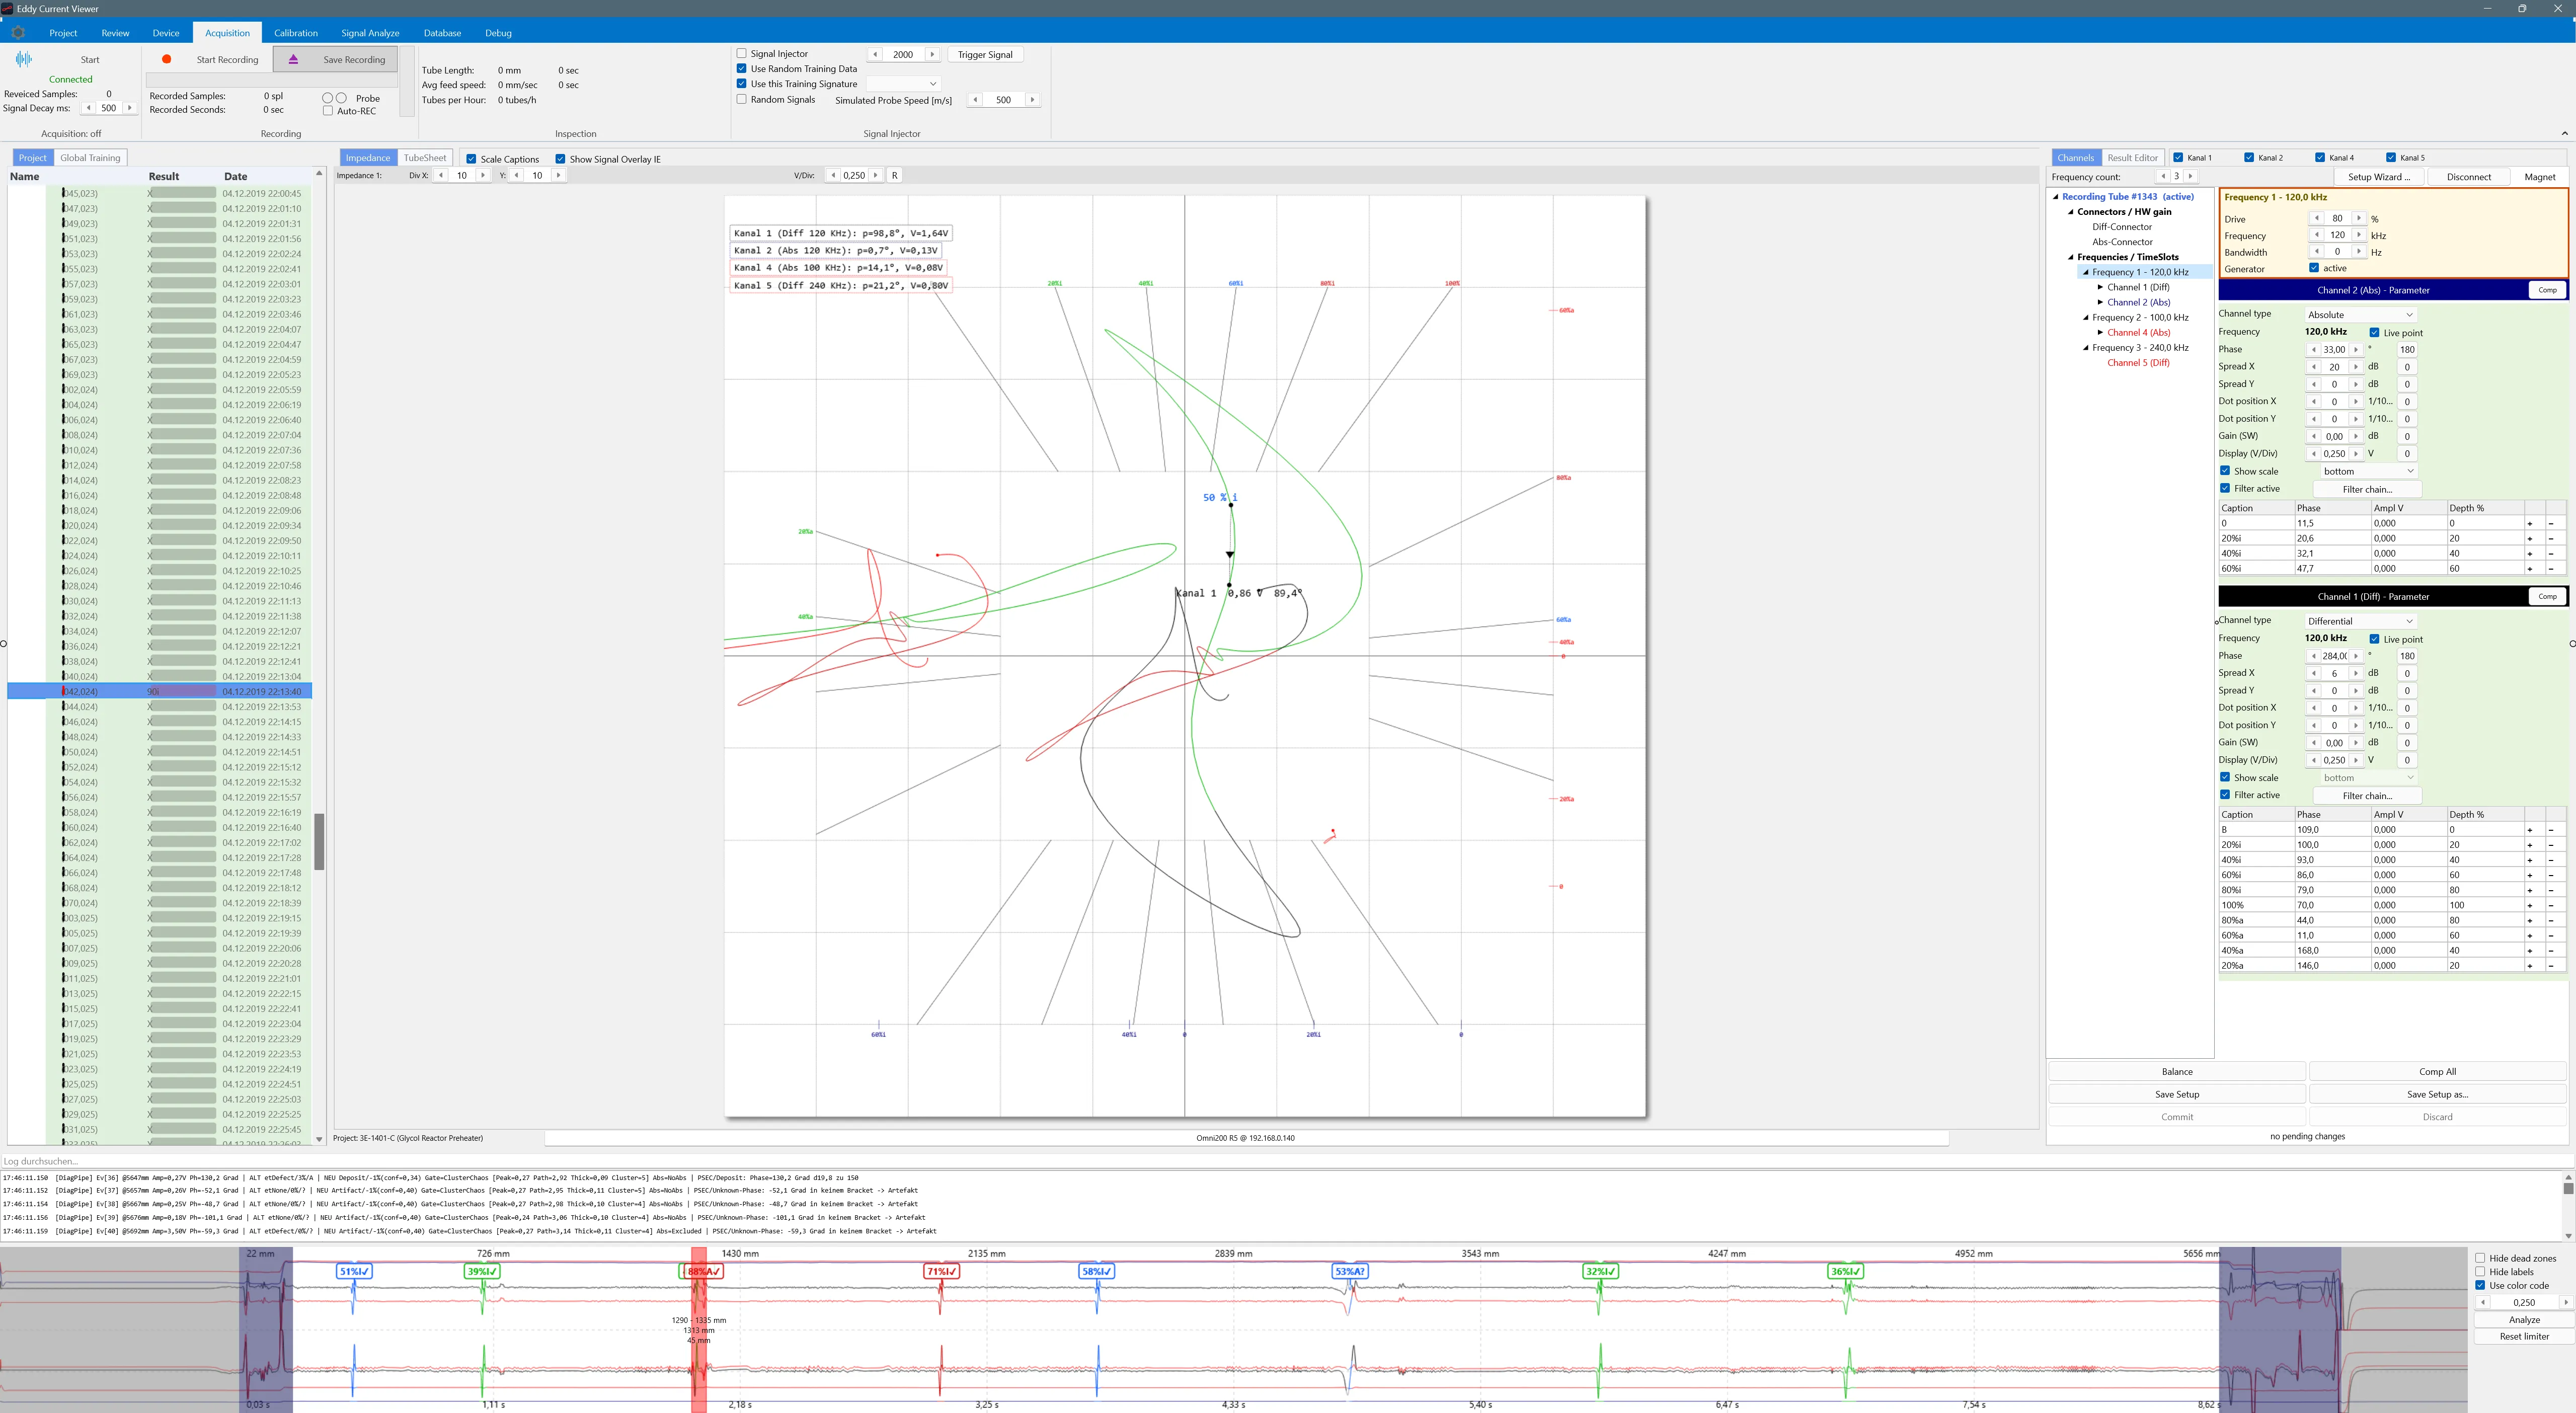Viewport: 2576px width, 1413px height.
Task: Decrease Frequency count with left arrow
Action: pyautogui.click(x=2163, y=176)
